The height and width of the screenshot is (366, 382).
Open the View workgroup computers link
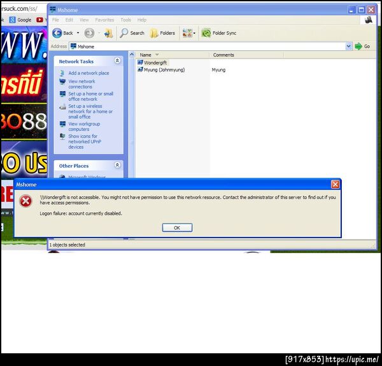[x=84, y=126]
